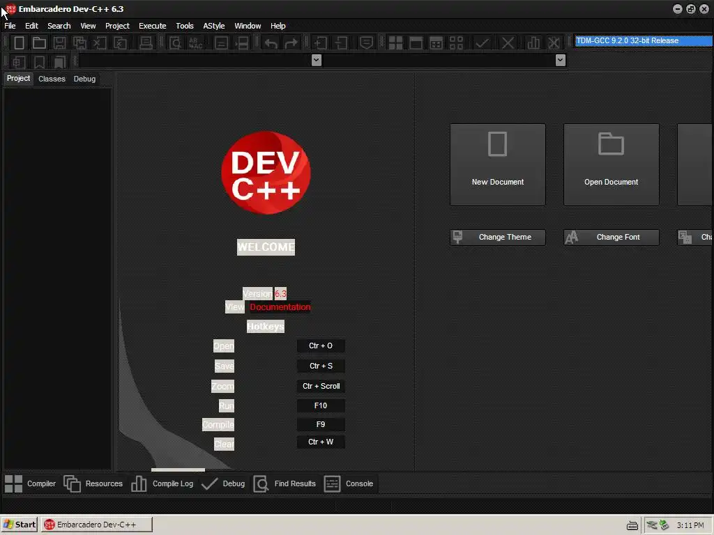
Task: Click the 'Ctr + O' hotkey label
Action: pyautogui.click(x=321, y=346)
